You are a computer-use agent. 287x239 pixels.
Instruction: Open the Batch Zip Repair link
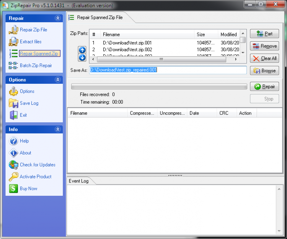36,65
